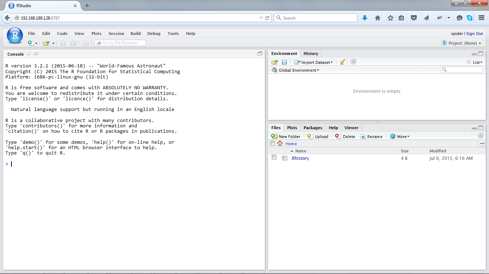Minimize the Files pane
The height and width of the screenshot is (274, 489).
474,128
